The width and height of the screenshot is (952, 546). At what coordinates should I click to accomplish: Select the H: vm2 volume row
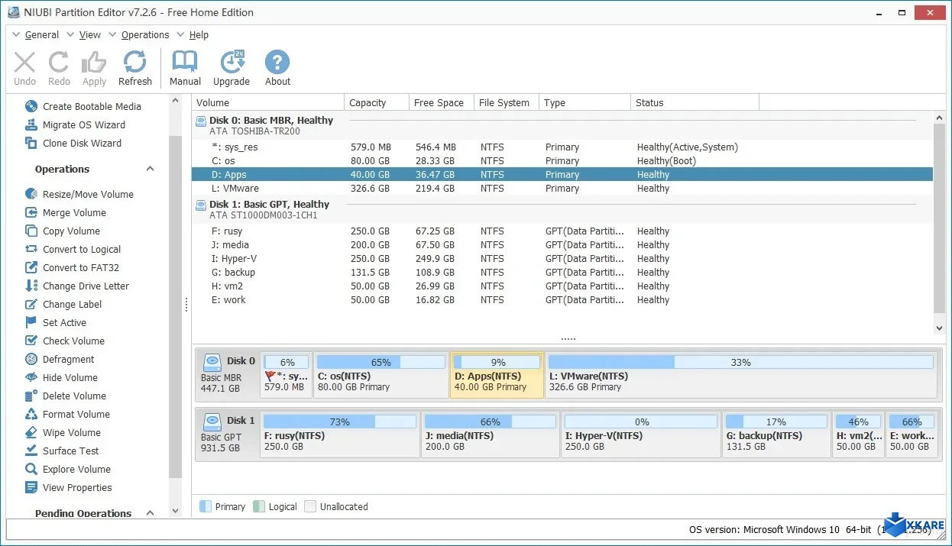[x=562, y=286]
